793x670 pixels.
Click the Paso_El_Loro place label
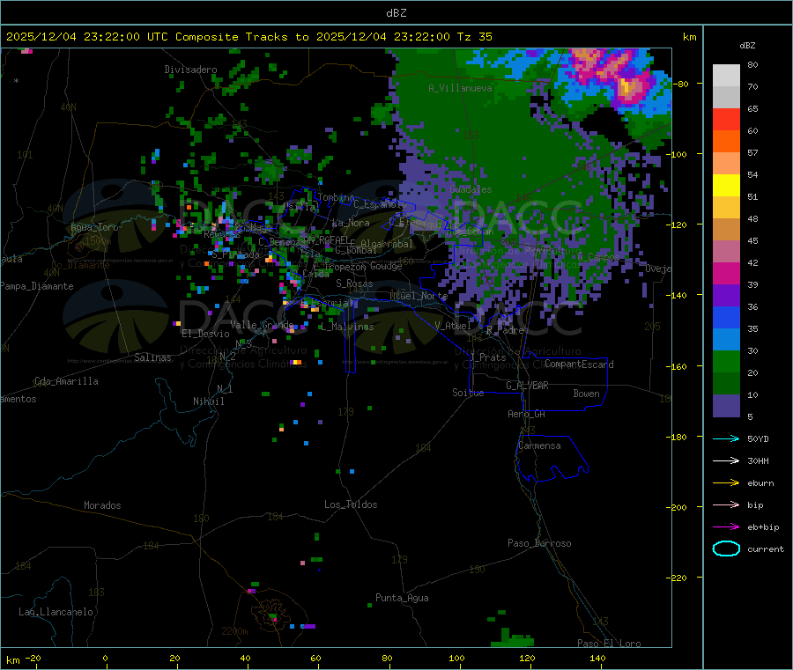click(x=609, y=644)
